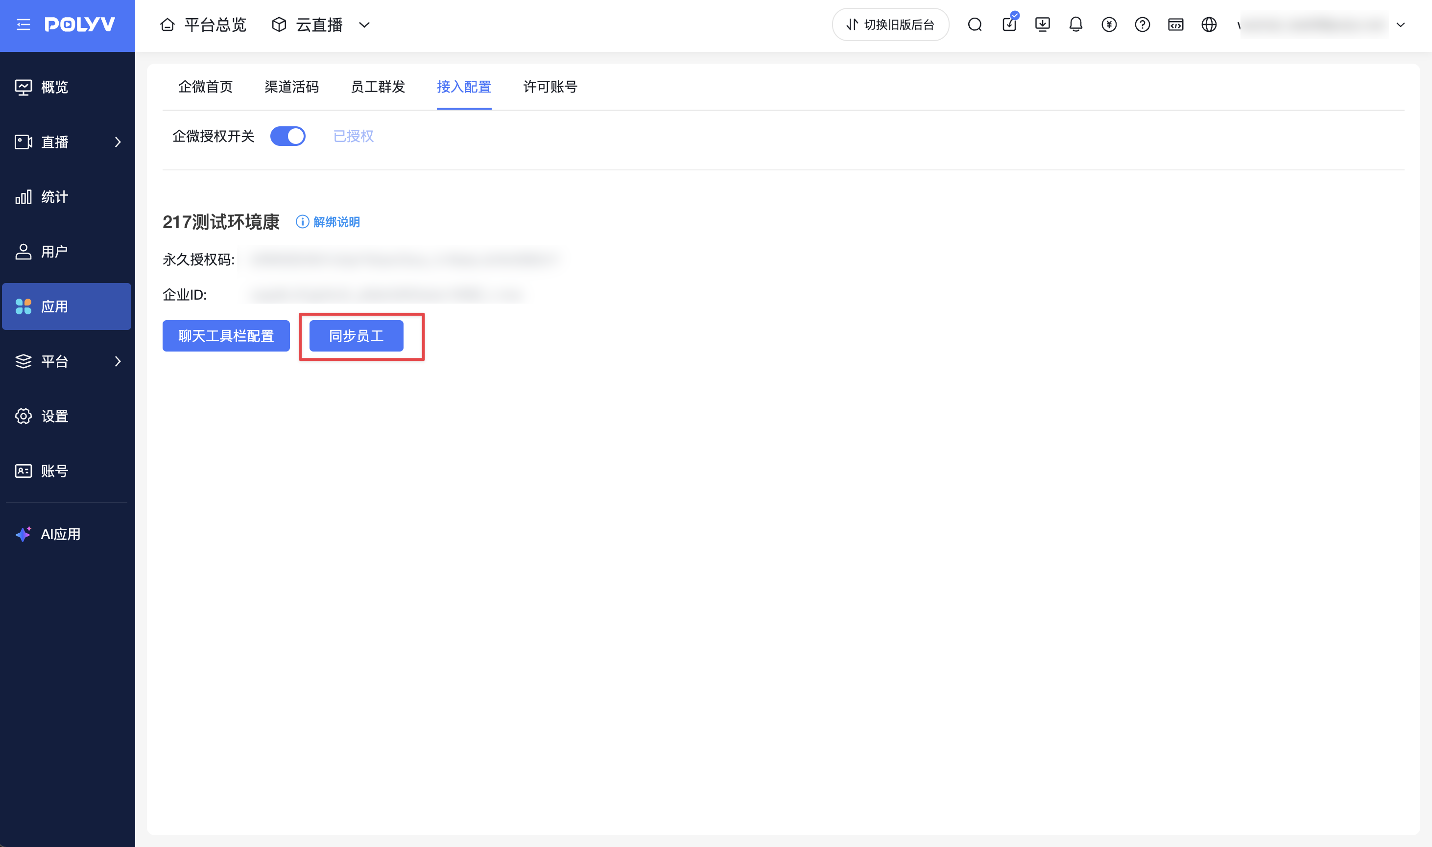Open the help question mark icon
The height and width of the screenshot is (847, 1432).
tap(1142, 24)
